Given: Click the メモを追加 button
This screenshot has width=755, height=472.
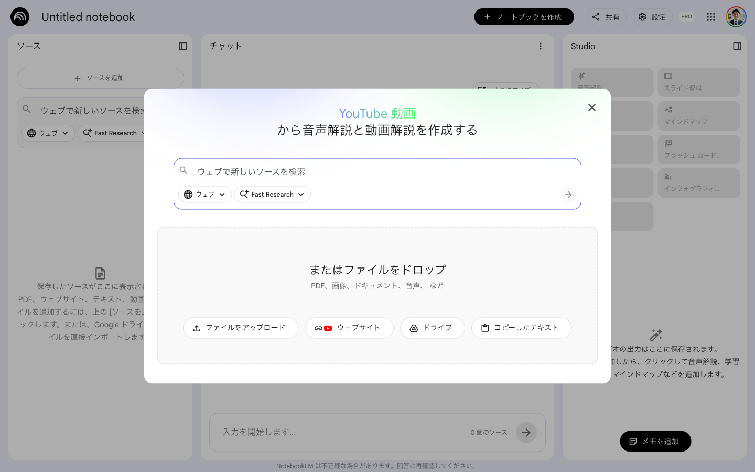Looking at the screenshot, I should (x=655, y=442).
